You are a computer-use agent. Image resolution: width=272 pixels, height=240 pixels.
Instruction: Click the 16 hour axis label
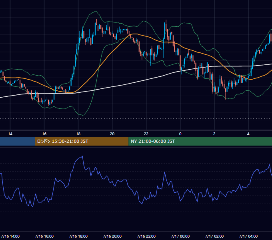click(x=44, y=134)
